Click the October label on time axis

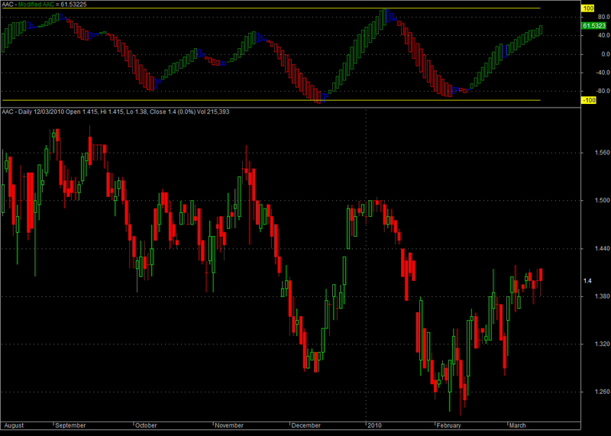click(x=146, y=425)
